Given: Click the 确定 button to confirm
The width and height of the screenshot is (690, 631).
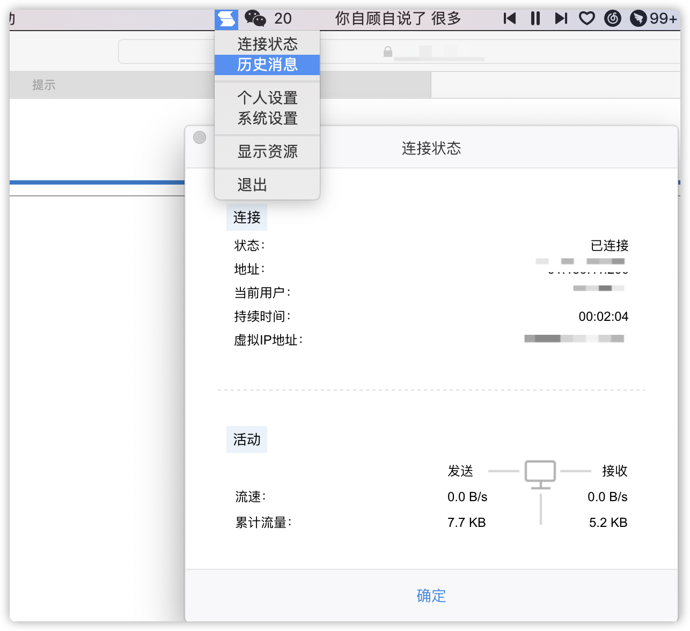Looking at the screenshot, I should (431, 596).
